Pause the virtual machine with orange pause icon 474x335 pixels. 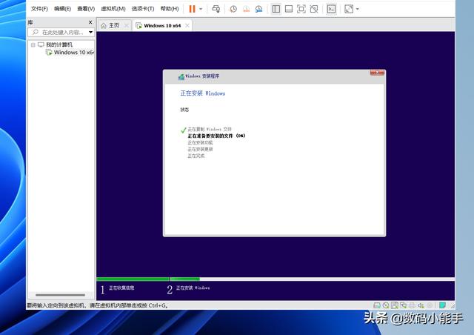(192, 9)
